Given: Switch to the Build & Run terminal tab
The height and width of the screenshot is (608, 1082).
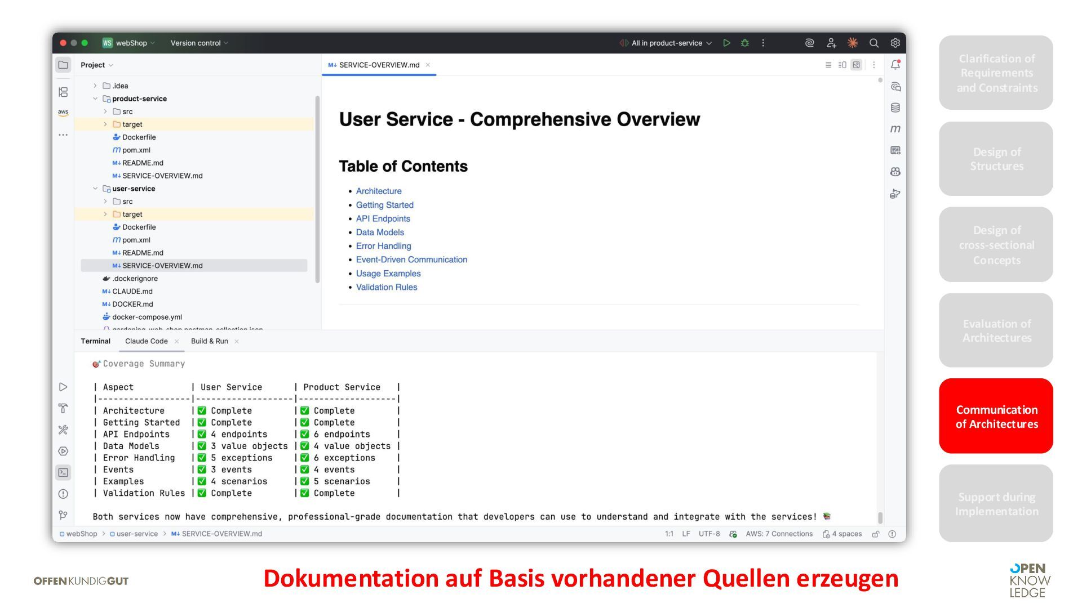Looking at the screenshot, I should pos(209,341).
